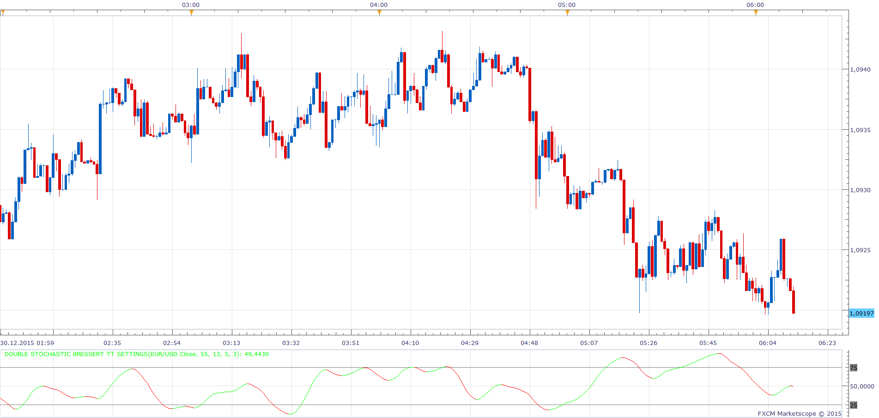
Task: Click the 1,0940 price axis label
Action: point(860,69)
